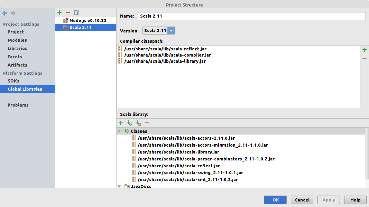This screenshot has width=369, height=207.
Task: Switch to the SDKs section
Action: coord(13,81)
